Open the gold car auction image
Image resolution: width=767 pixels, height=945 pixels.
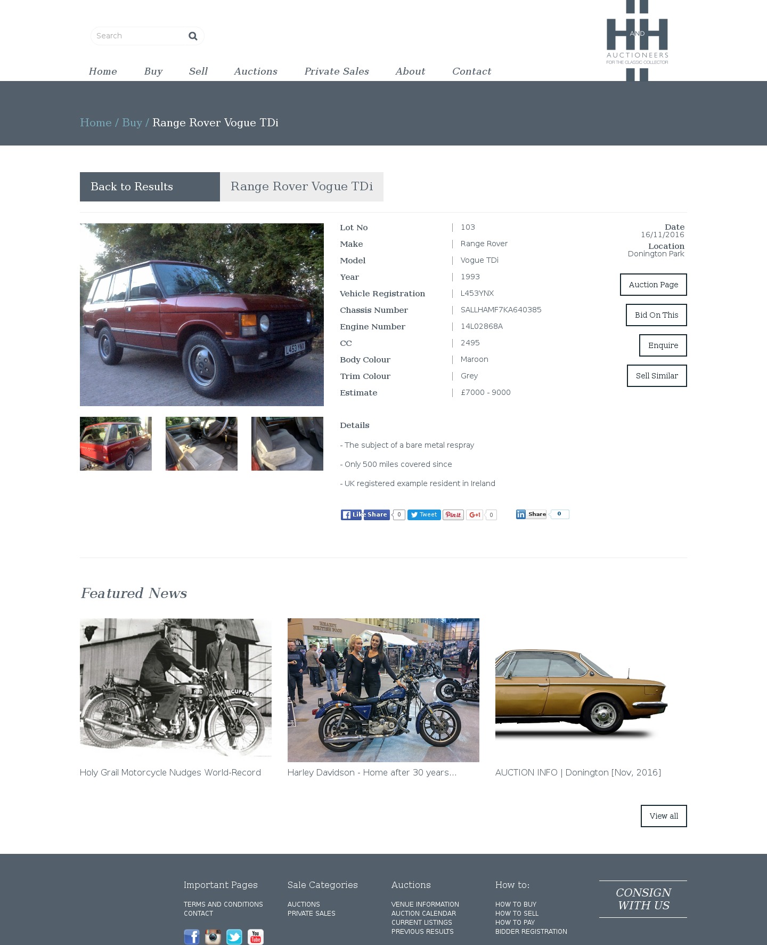[591, 690]
